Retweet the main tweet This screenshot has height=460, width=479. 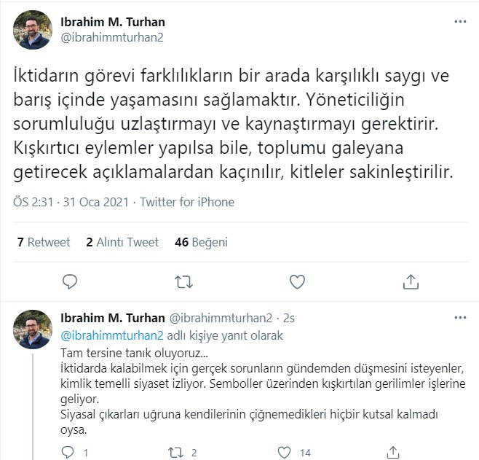[183, 281]
